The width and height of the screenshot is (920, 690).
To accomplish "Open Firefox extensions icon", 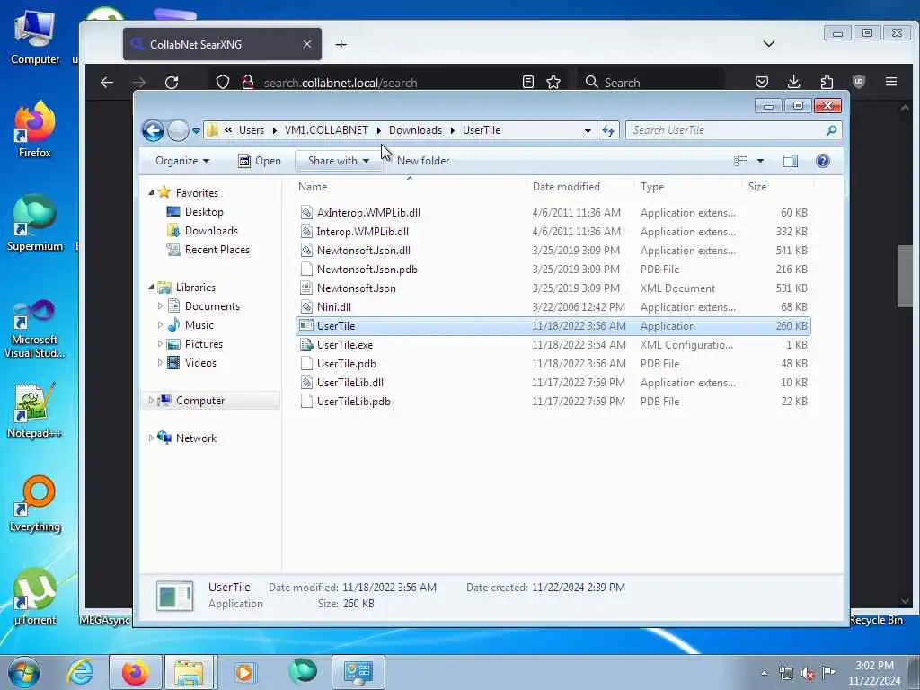I will (827, 82).
